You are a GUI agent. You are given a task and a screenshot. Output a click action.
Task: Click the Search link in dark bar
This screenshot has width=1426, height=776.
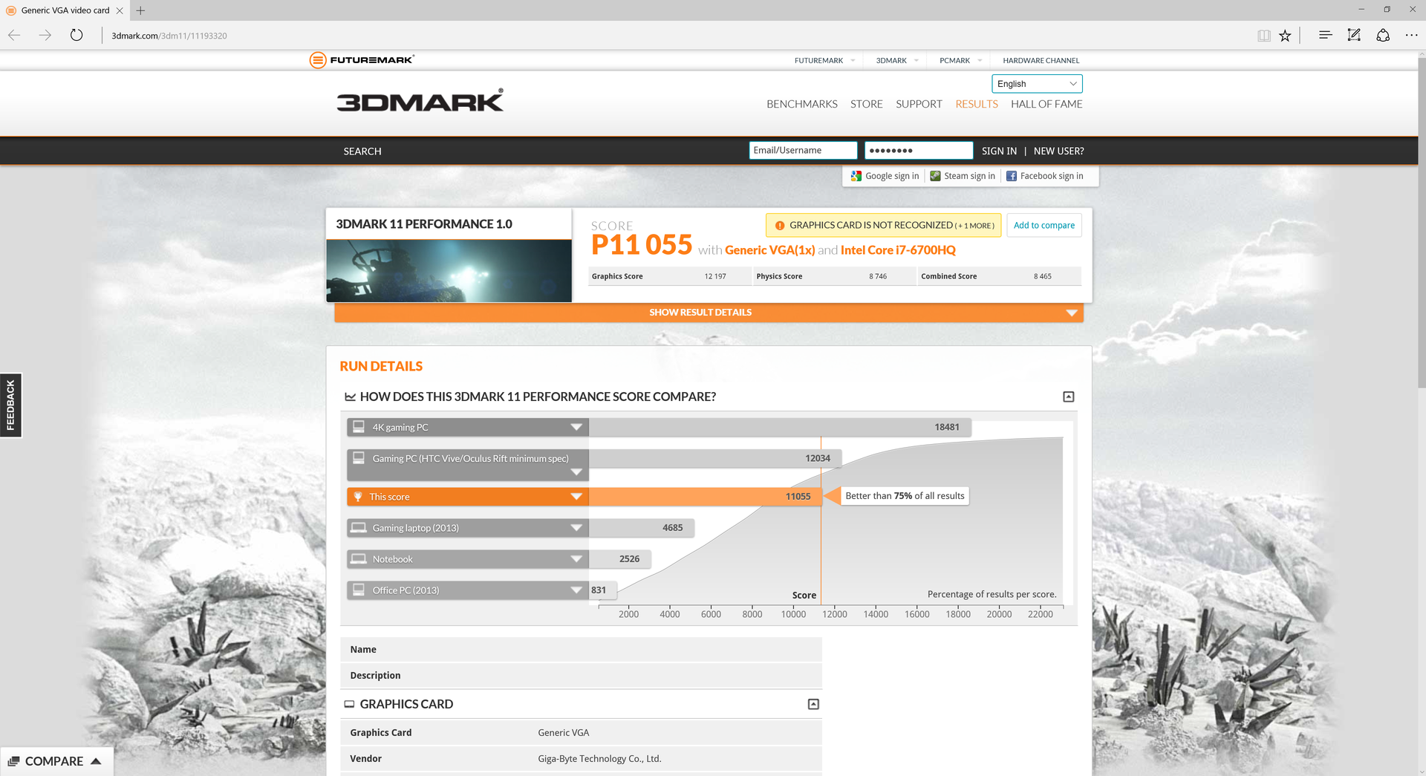tap(362, 151)
